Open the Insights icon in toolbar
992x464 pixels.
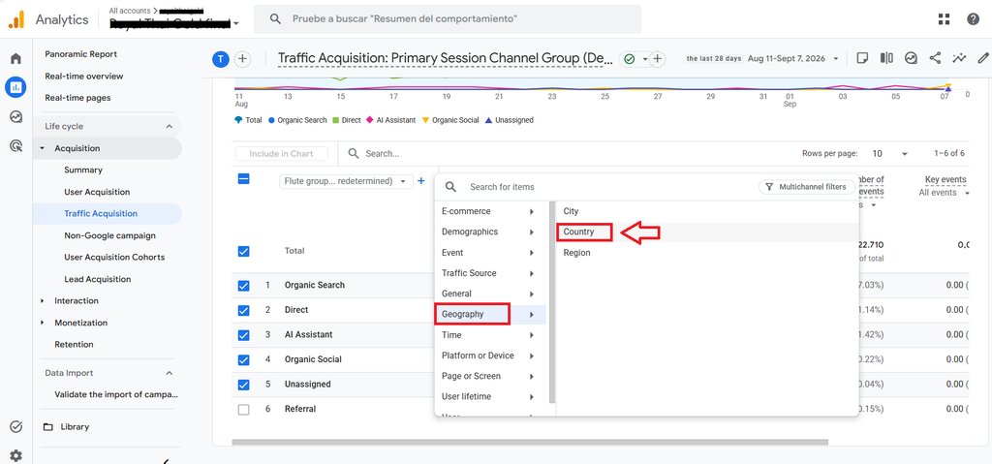coord(911,58)
